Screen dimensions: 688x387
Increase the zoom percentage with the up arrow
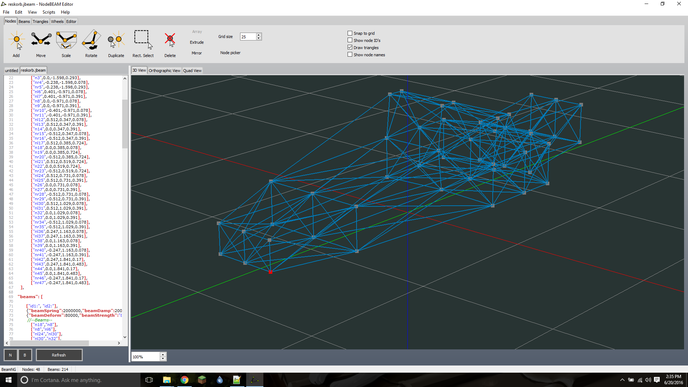point(163,354)
